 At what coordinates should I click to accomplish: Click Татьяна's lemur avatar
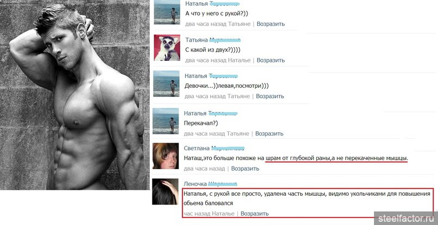[167, 48]
